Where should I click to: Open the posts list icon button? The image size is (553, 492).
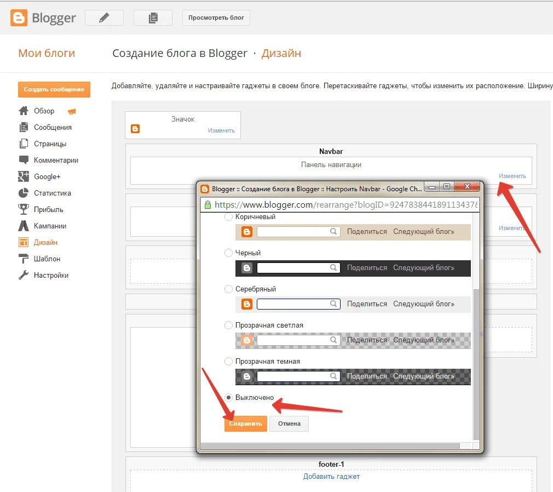tap(153, 18)
